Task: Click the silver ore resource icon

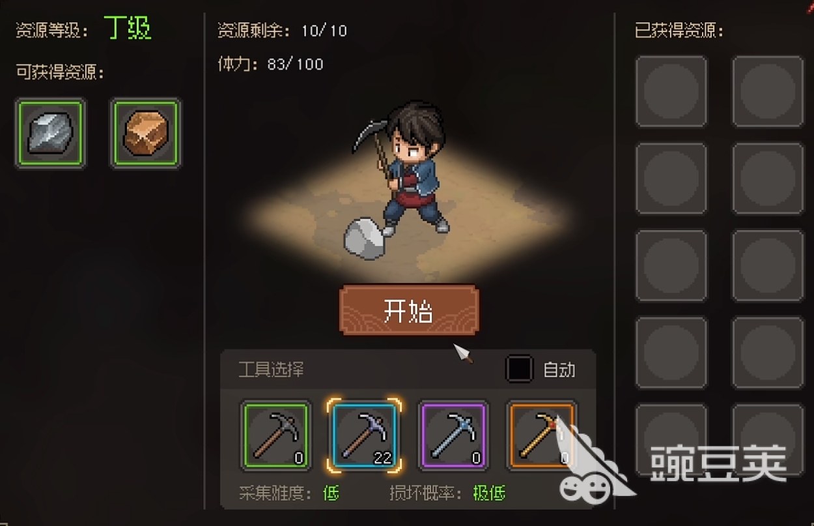Action: (51, 134)
